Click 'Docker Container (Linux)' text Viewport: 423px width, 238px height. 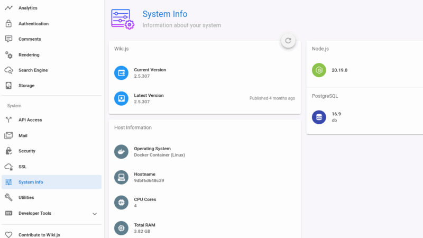(160, 155)
